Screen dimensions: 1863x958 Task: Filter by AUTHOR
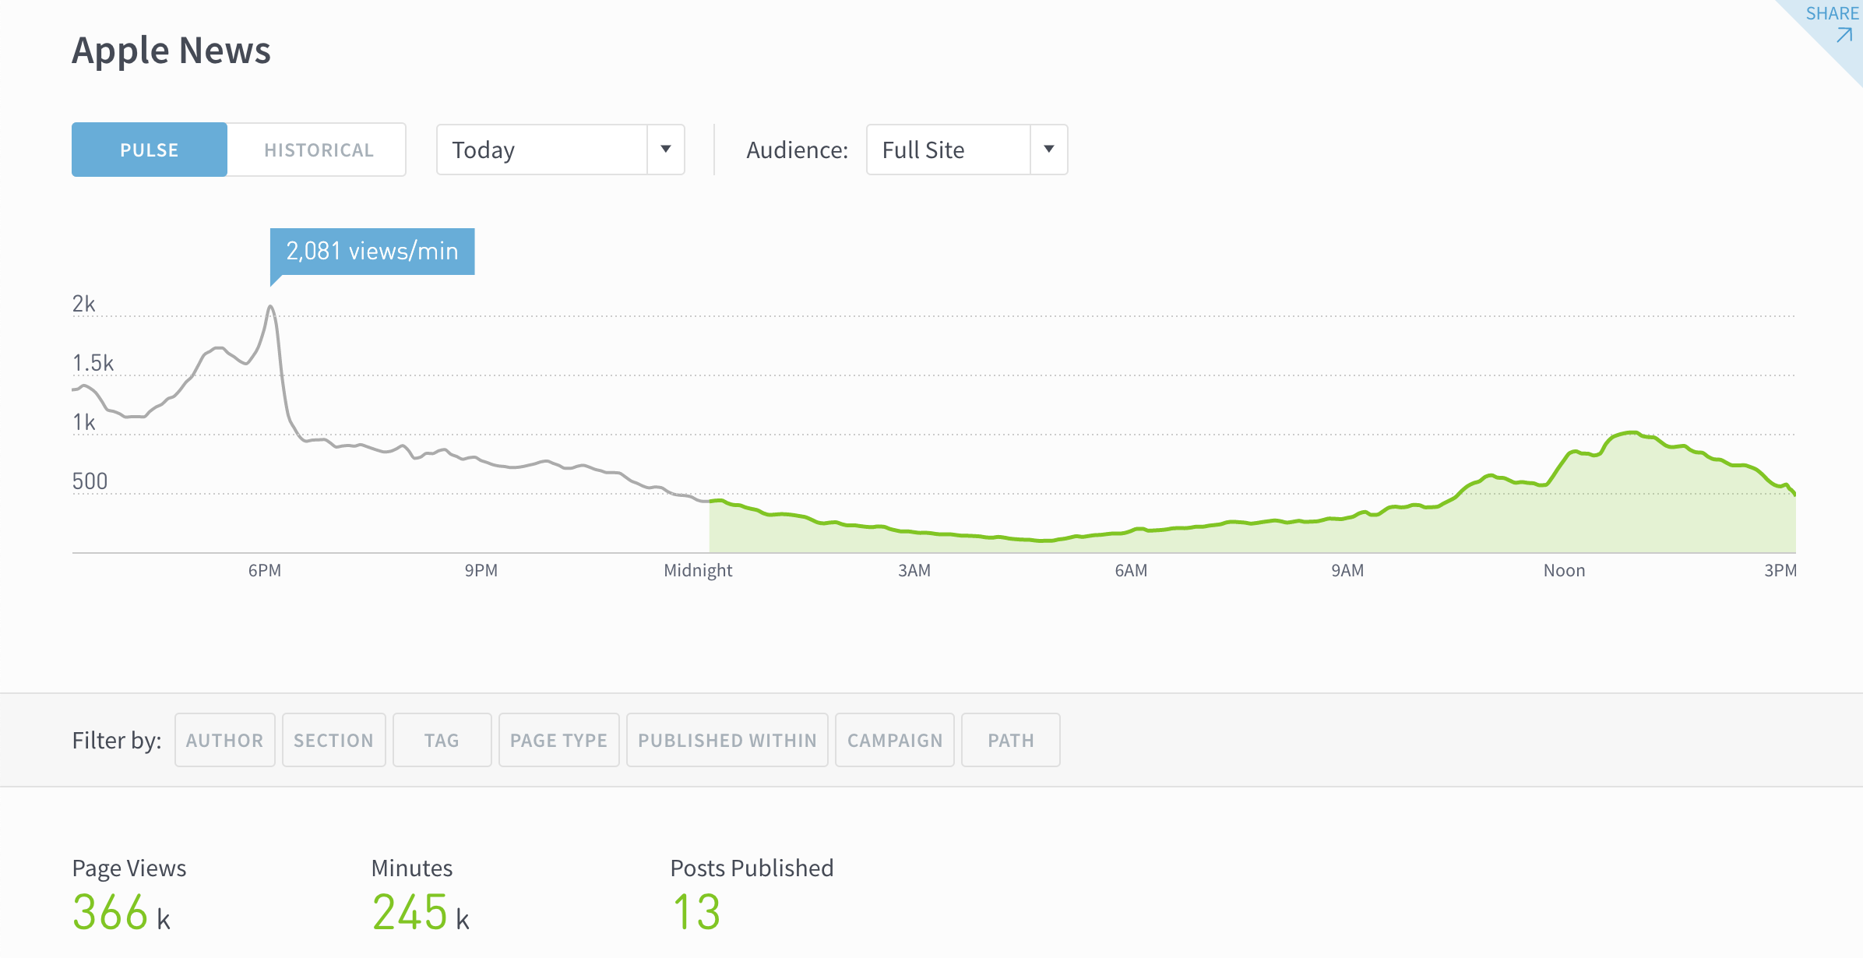225,740
